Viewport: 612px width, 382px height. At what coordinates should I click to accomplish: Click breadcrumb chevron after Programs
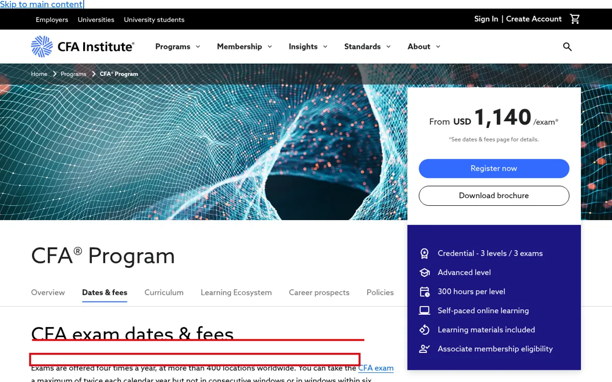click(x=93, y=74)
